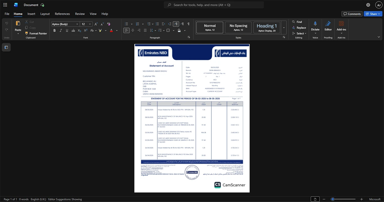Click the search box for tools and help

[x=214, y=5]
